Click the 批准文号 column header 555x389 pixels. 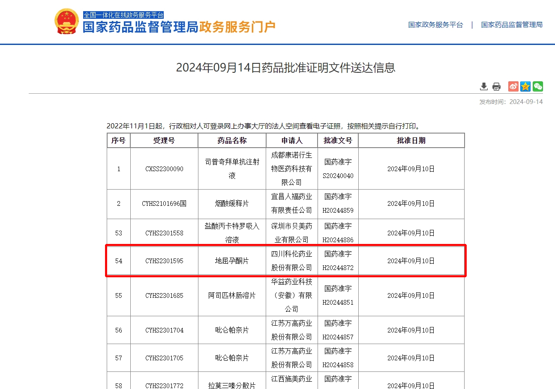[338, 140]
